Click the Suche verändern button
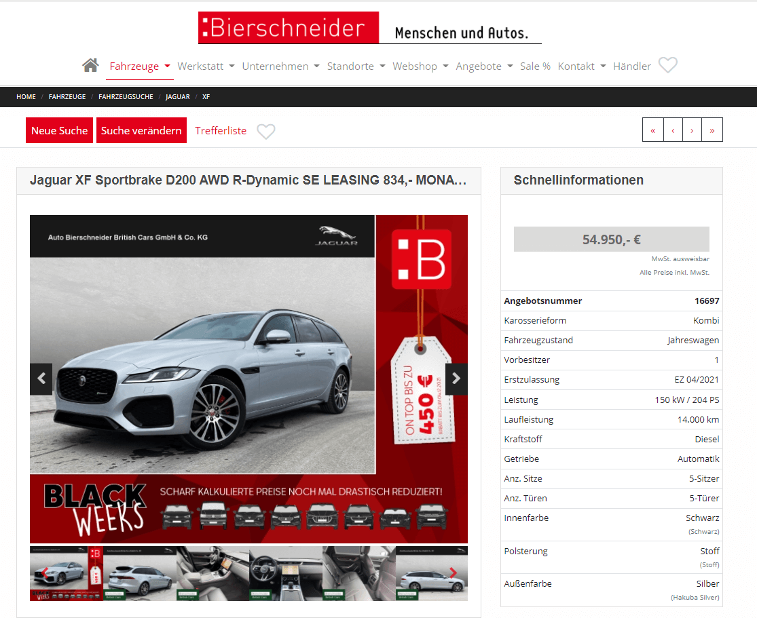 (x=141, y=130)
